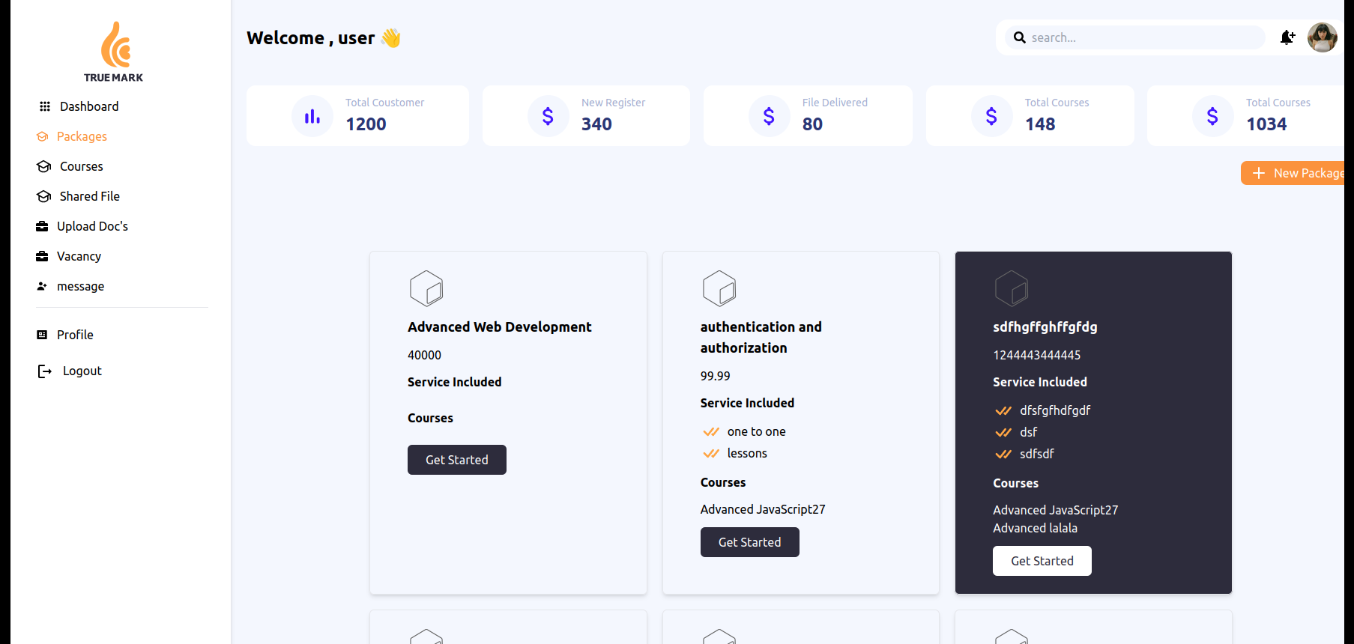Log out using the Logout link
The width and height of the screenshot is (1354, 644).
click(82, 371)
